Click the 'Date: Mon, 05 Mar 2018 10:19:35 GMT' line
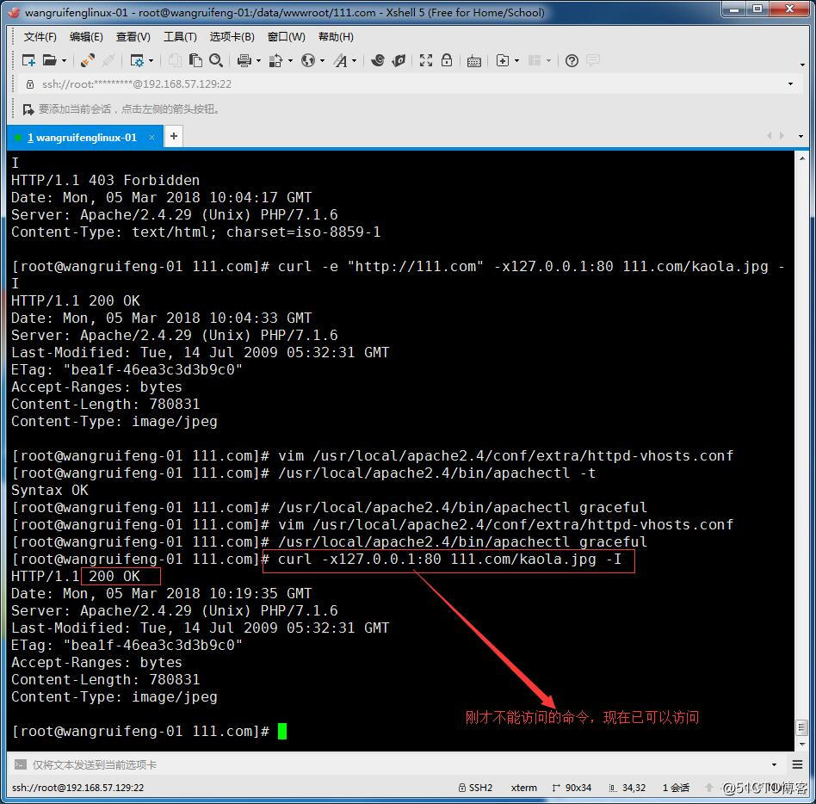 coord(161,594)
